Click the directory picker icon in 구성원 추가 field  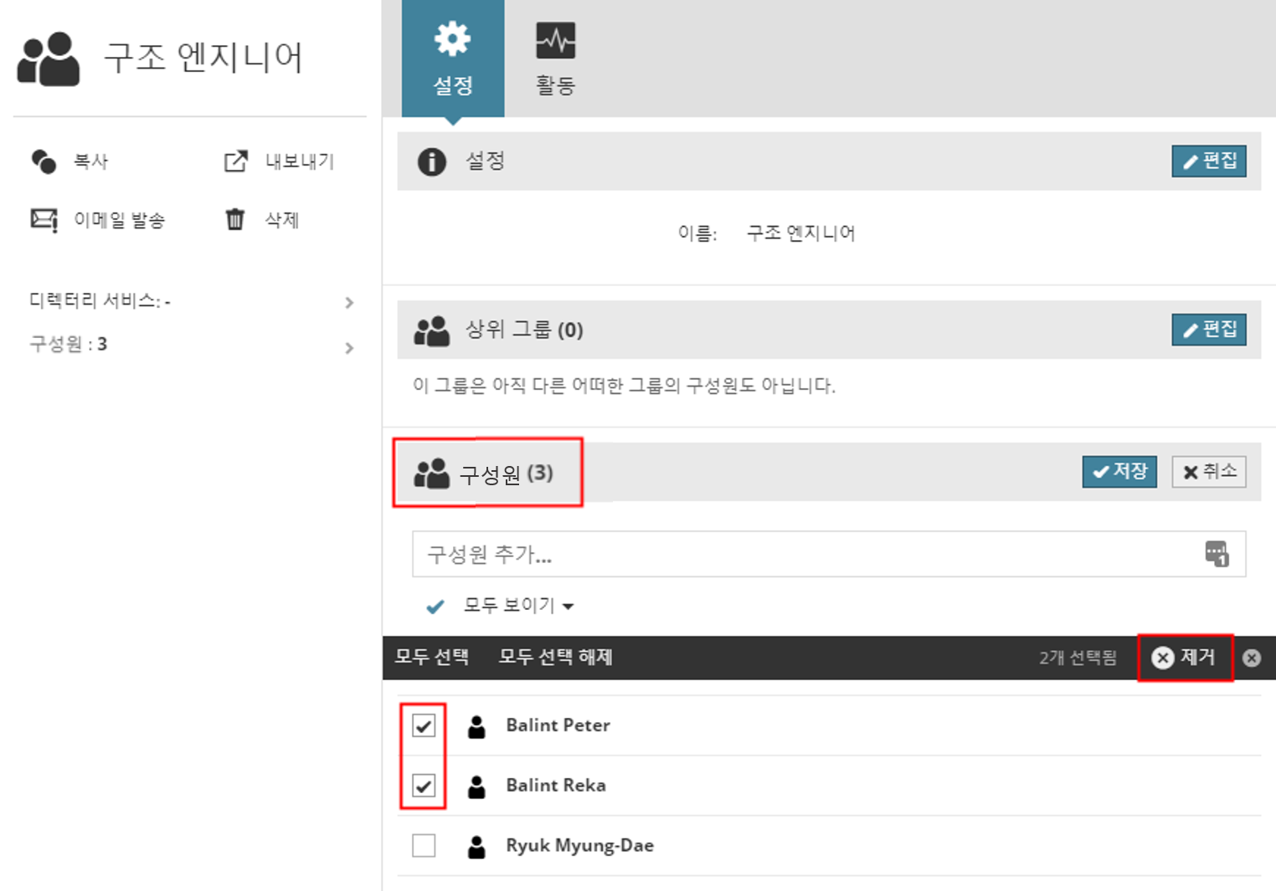pos(1217,554)
